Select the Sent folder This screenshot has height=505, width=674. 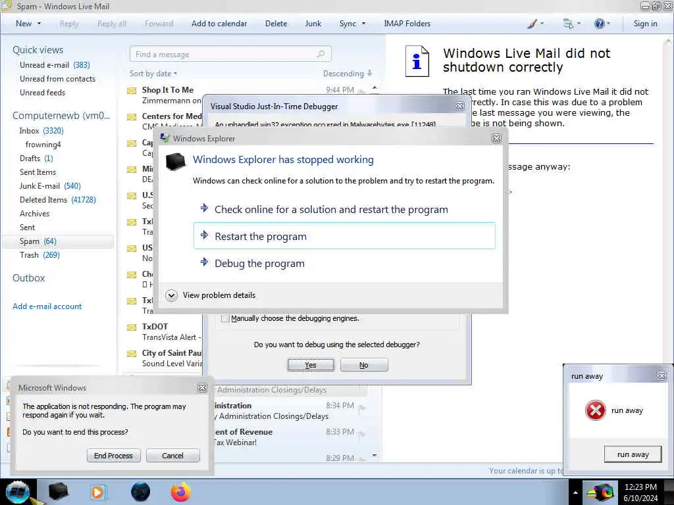tap(27, 227)
